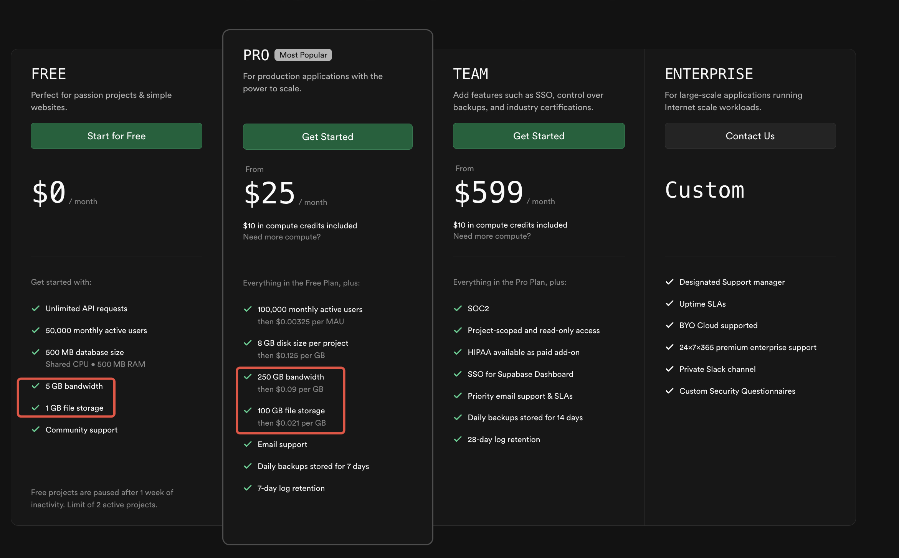Click the Most Popular badge
This screenshot has height=558, width=899.
(x=303, y=55)
